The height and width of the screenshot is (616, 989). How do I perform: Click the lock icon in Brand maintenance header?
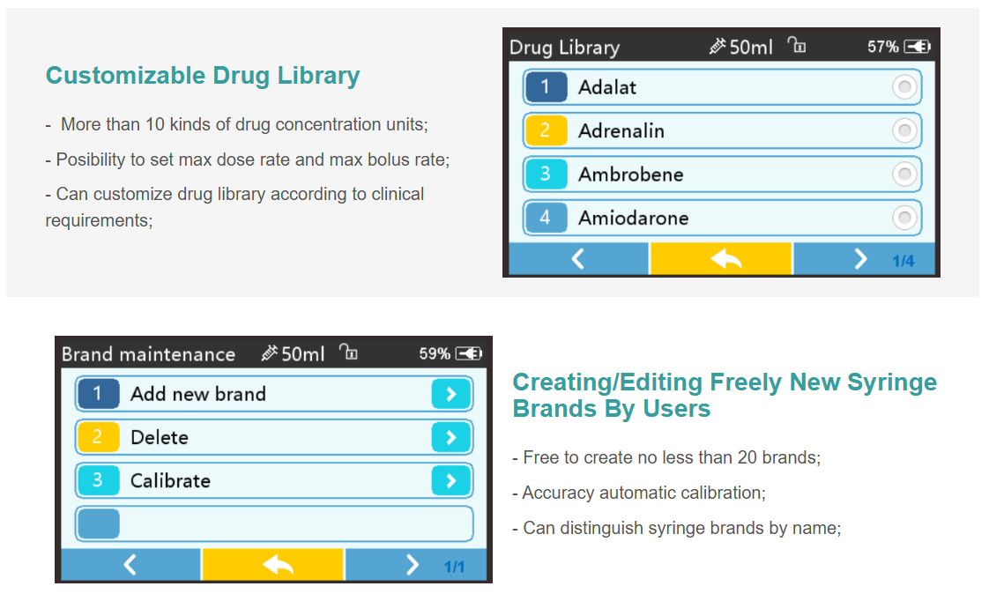coord(348,352)
